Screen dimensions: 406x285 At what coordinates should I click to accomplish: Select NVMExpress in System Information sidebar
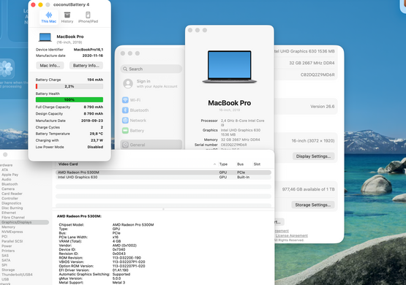(12, 232)
